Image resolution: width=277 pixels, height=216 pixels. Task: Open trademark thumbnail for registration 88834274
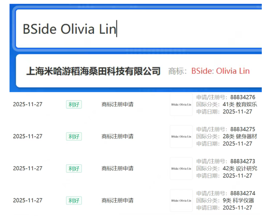tap(181, 200)
